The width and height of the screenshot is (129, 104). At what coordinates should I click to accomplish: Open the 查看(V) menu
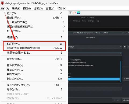point(50,9)
